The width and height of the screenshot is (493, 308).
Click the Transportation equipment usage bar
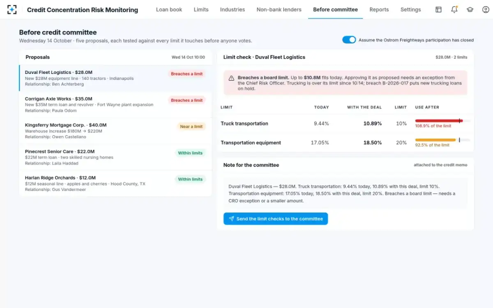(x=443, y=140)
